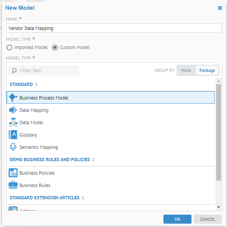Image resolution: width=227 pixels, height=227 pixels.
Task: Click the Glossary book icon
Action: [x=13, y=135]
